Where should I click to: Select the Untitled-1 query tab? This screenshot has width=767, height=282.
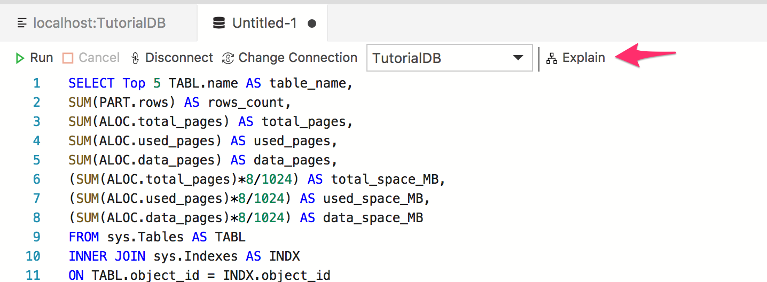click(262, 23)
